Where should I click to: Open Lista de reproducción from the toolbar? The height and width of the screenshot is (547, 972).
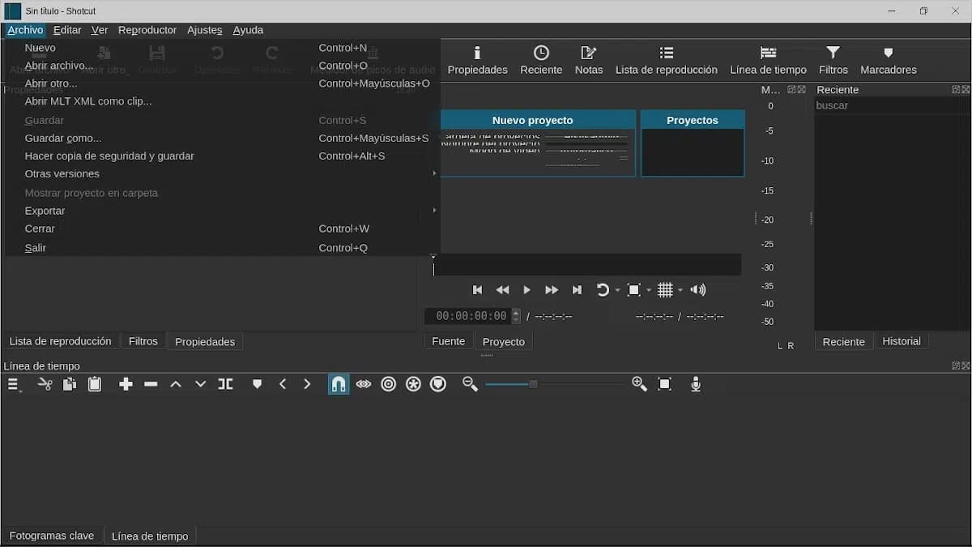tap(667, 61)
